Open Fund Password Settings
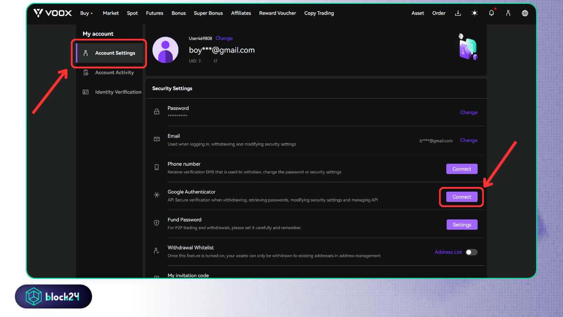The image size is (563, 317). point(462,225)
